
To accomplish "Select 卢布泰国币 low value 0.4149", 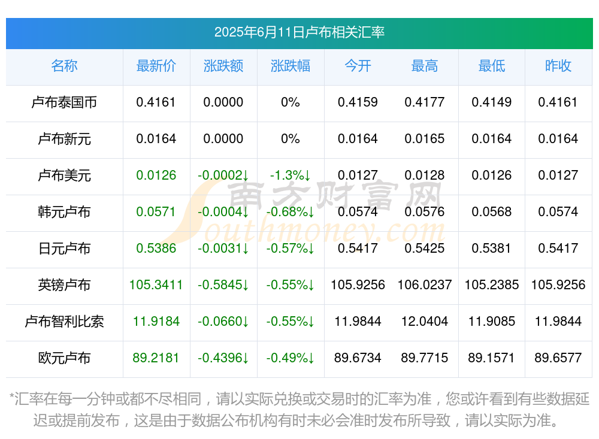I will pyautogui.click(x=492, y=102).
